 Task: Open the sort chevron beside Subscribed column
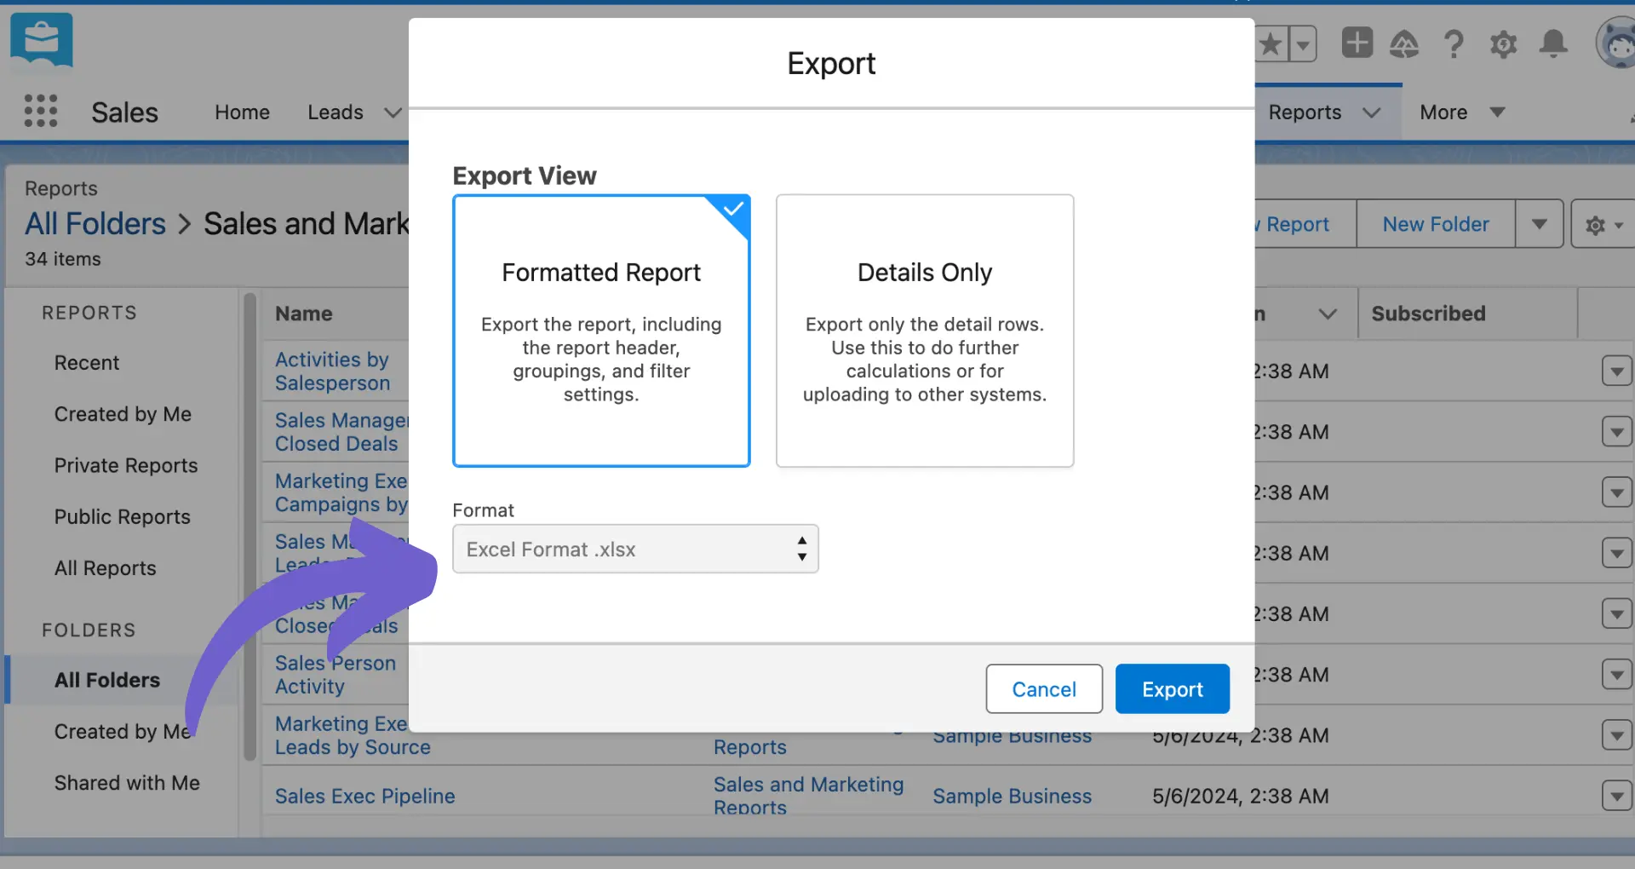1327,314
